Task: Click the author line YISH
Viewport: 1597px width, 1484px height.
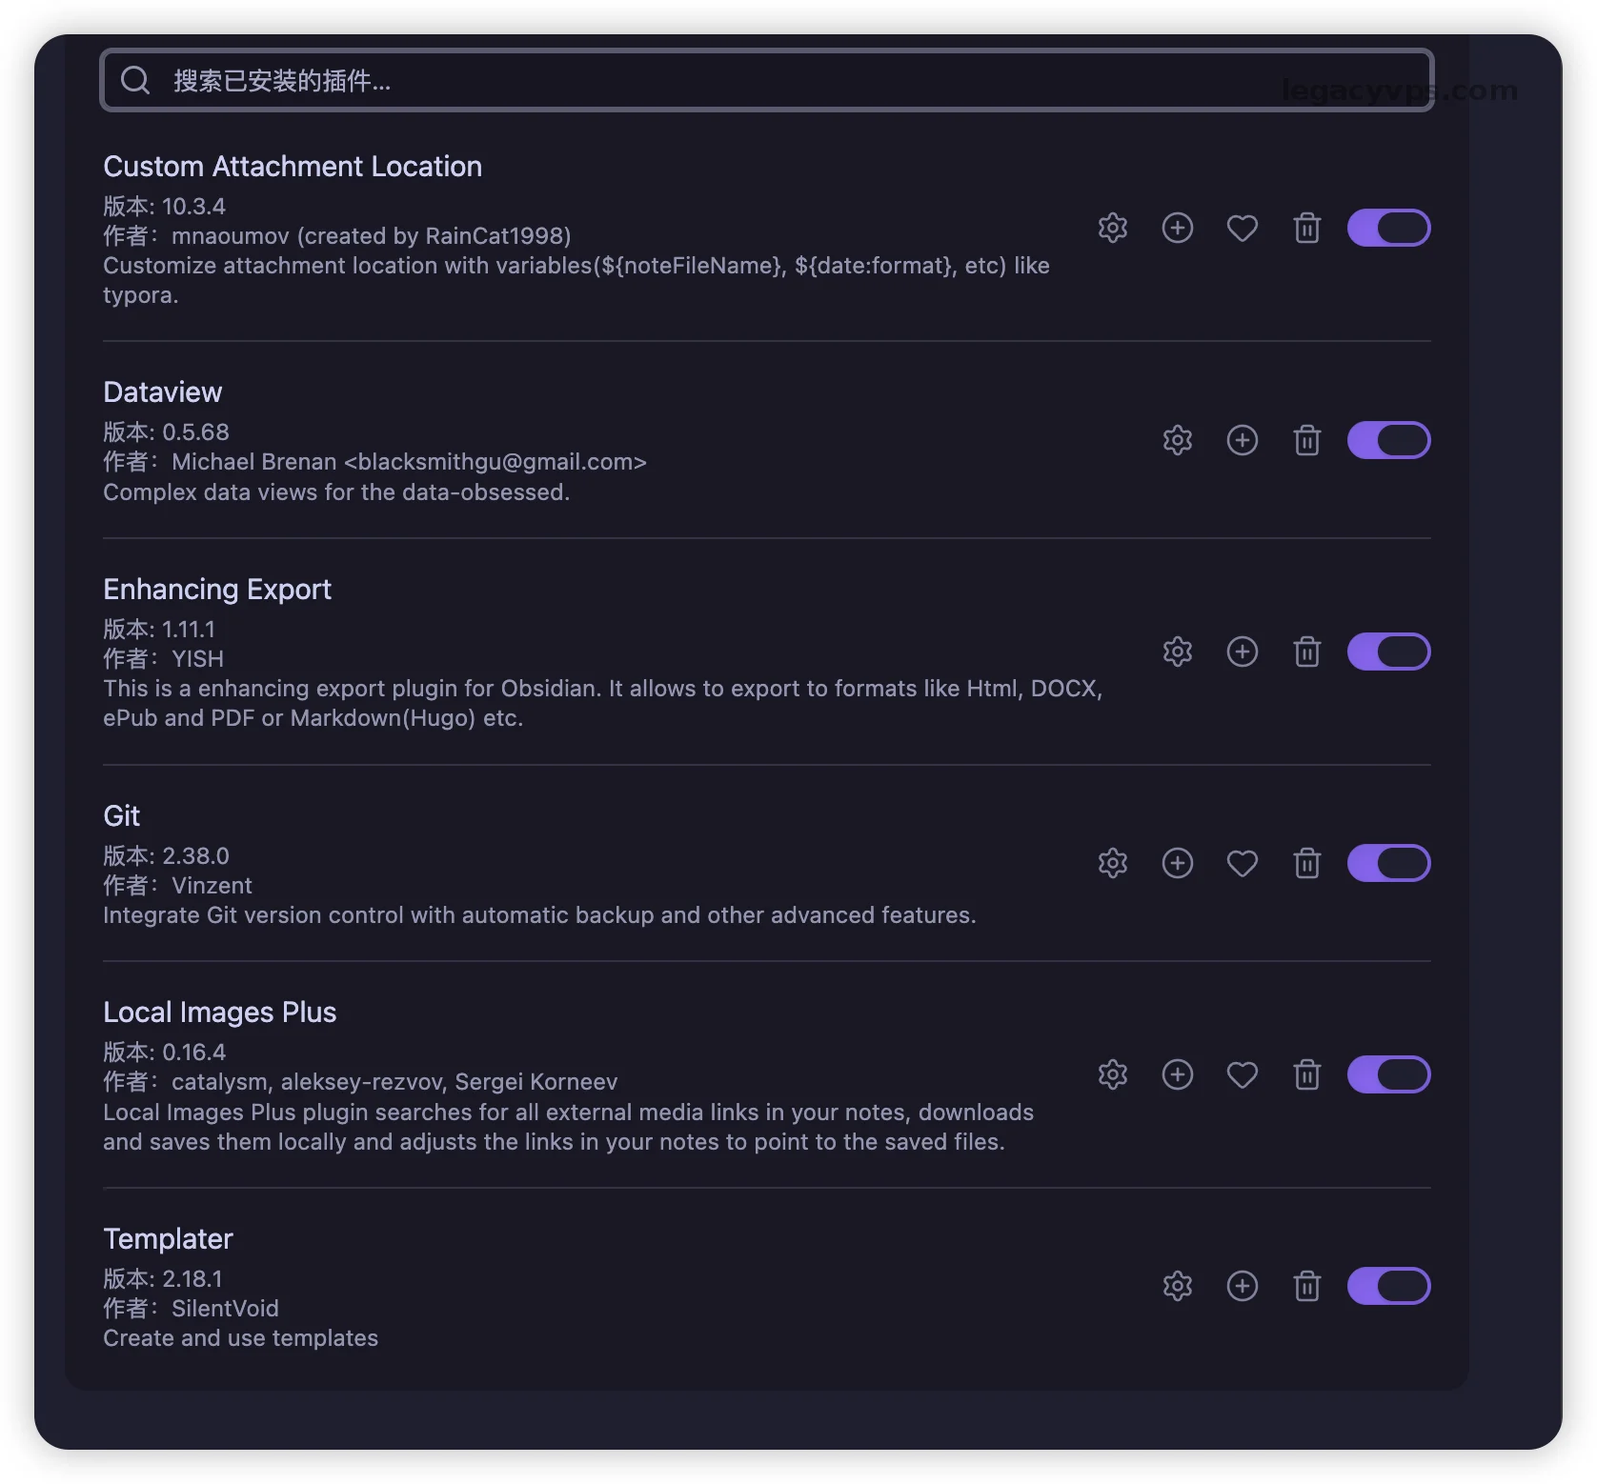Action: click(164, 659)
